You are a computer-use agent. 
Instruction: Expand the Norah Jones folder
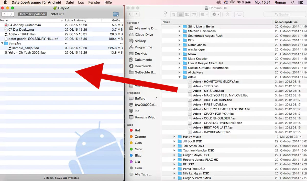179,45
